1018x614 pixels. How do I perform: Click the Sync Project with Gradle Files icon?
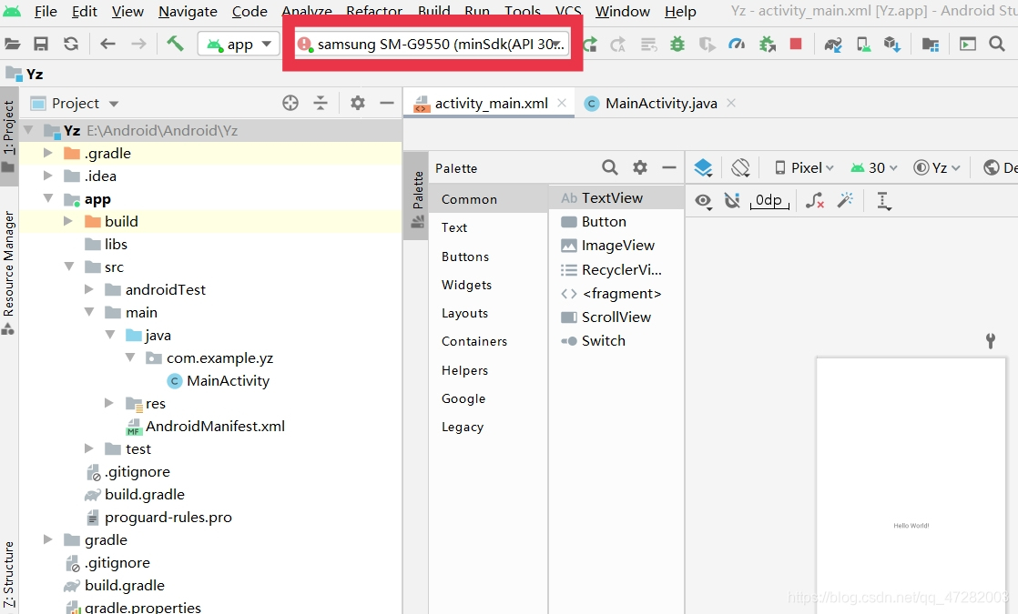[832, 42]
